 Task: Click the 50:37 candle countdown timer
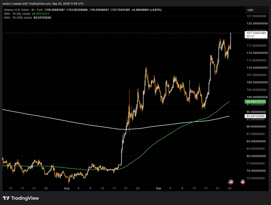(x=250, y=36)
